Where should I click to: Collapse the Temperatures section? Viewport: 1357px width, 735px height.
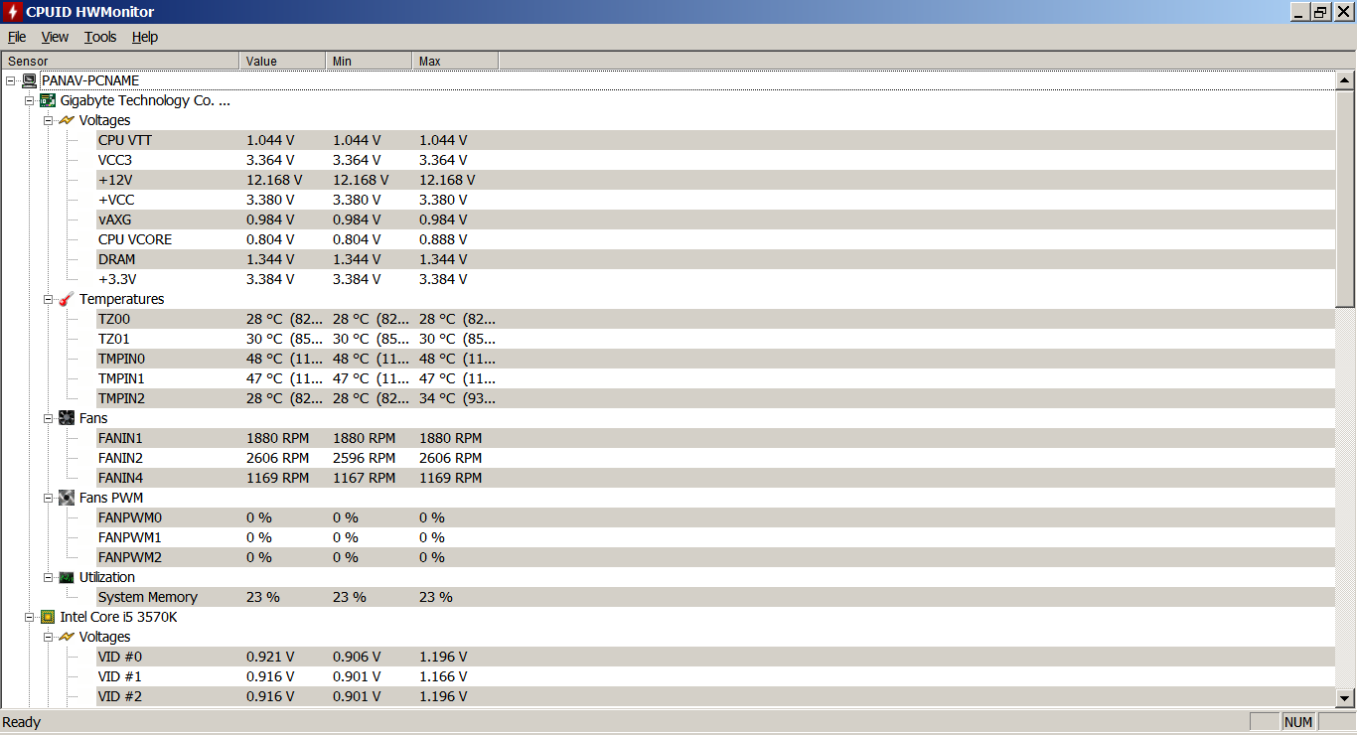click(48, 299)
